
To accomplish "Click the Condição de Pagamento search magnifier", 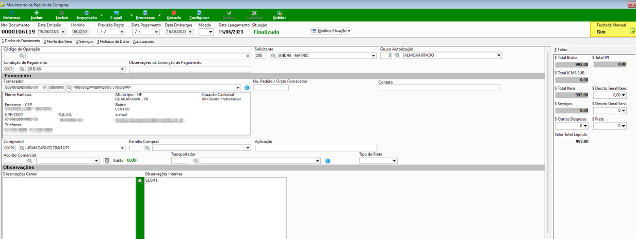I will coord(22,69).
